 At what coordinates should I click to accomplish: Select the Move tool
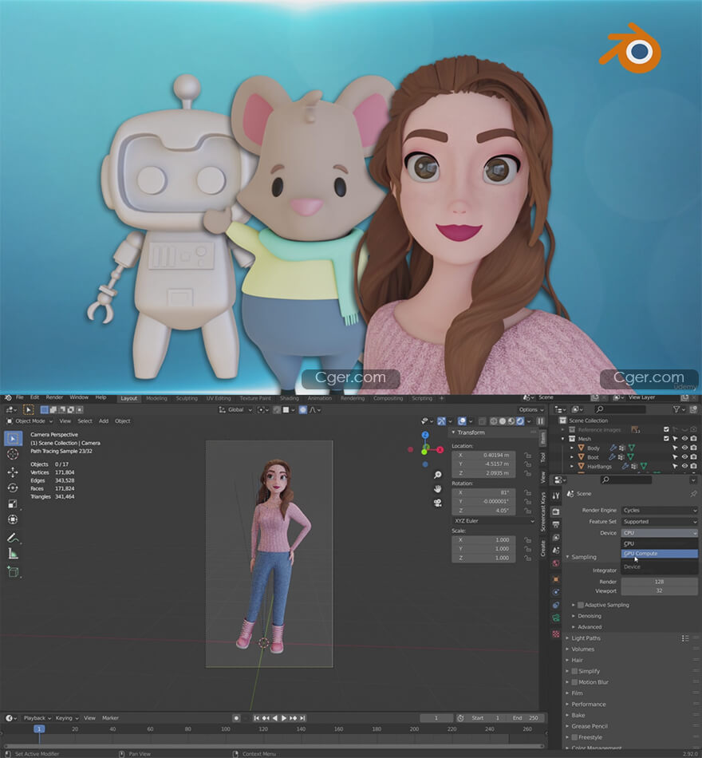point(13,472)
